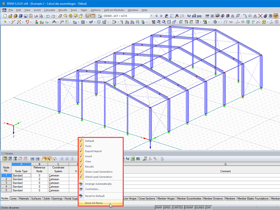Uncheck the View toolbar option
Viewport: 280px width, 210px height.
[x=81, y=161]
